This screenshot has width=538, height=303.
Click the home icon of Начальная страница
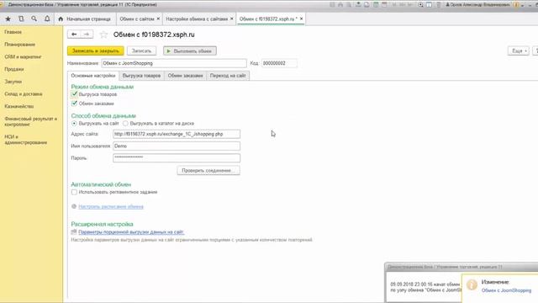[x=61, y=19]
